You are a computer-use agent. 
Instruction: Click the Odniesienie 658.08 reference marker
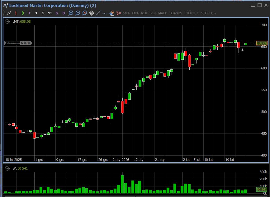click(18, 43)
